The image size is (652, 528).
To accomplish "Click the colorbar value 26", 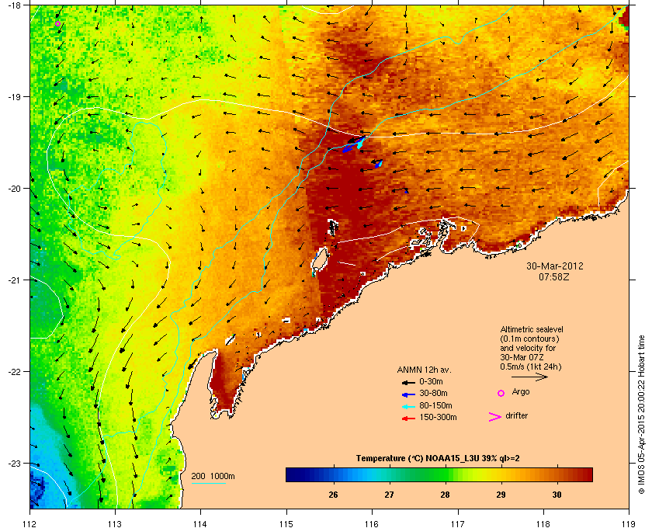I will click(333, 495).
